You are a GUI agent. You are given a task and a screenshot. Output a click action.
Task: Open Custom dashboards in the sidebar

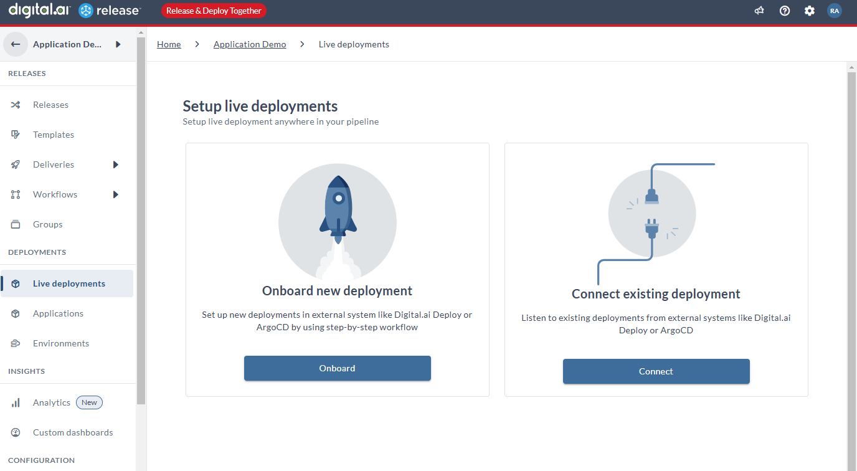(x=73, y=432)
